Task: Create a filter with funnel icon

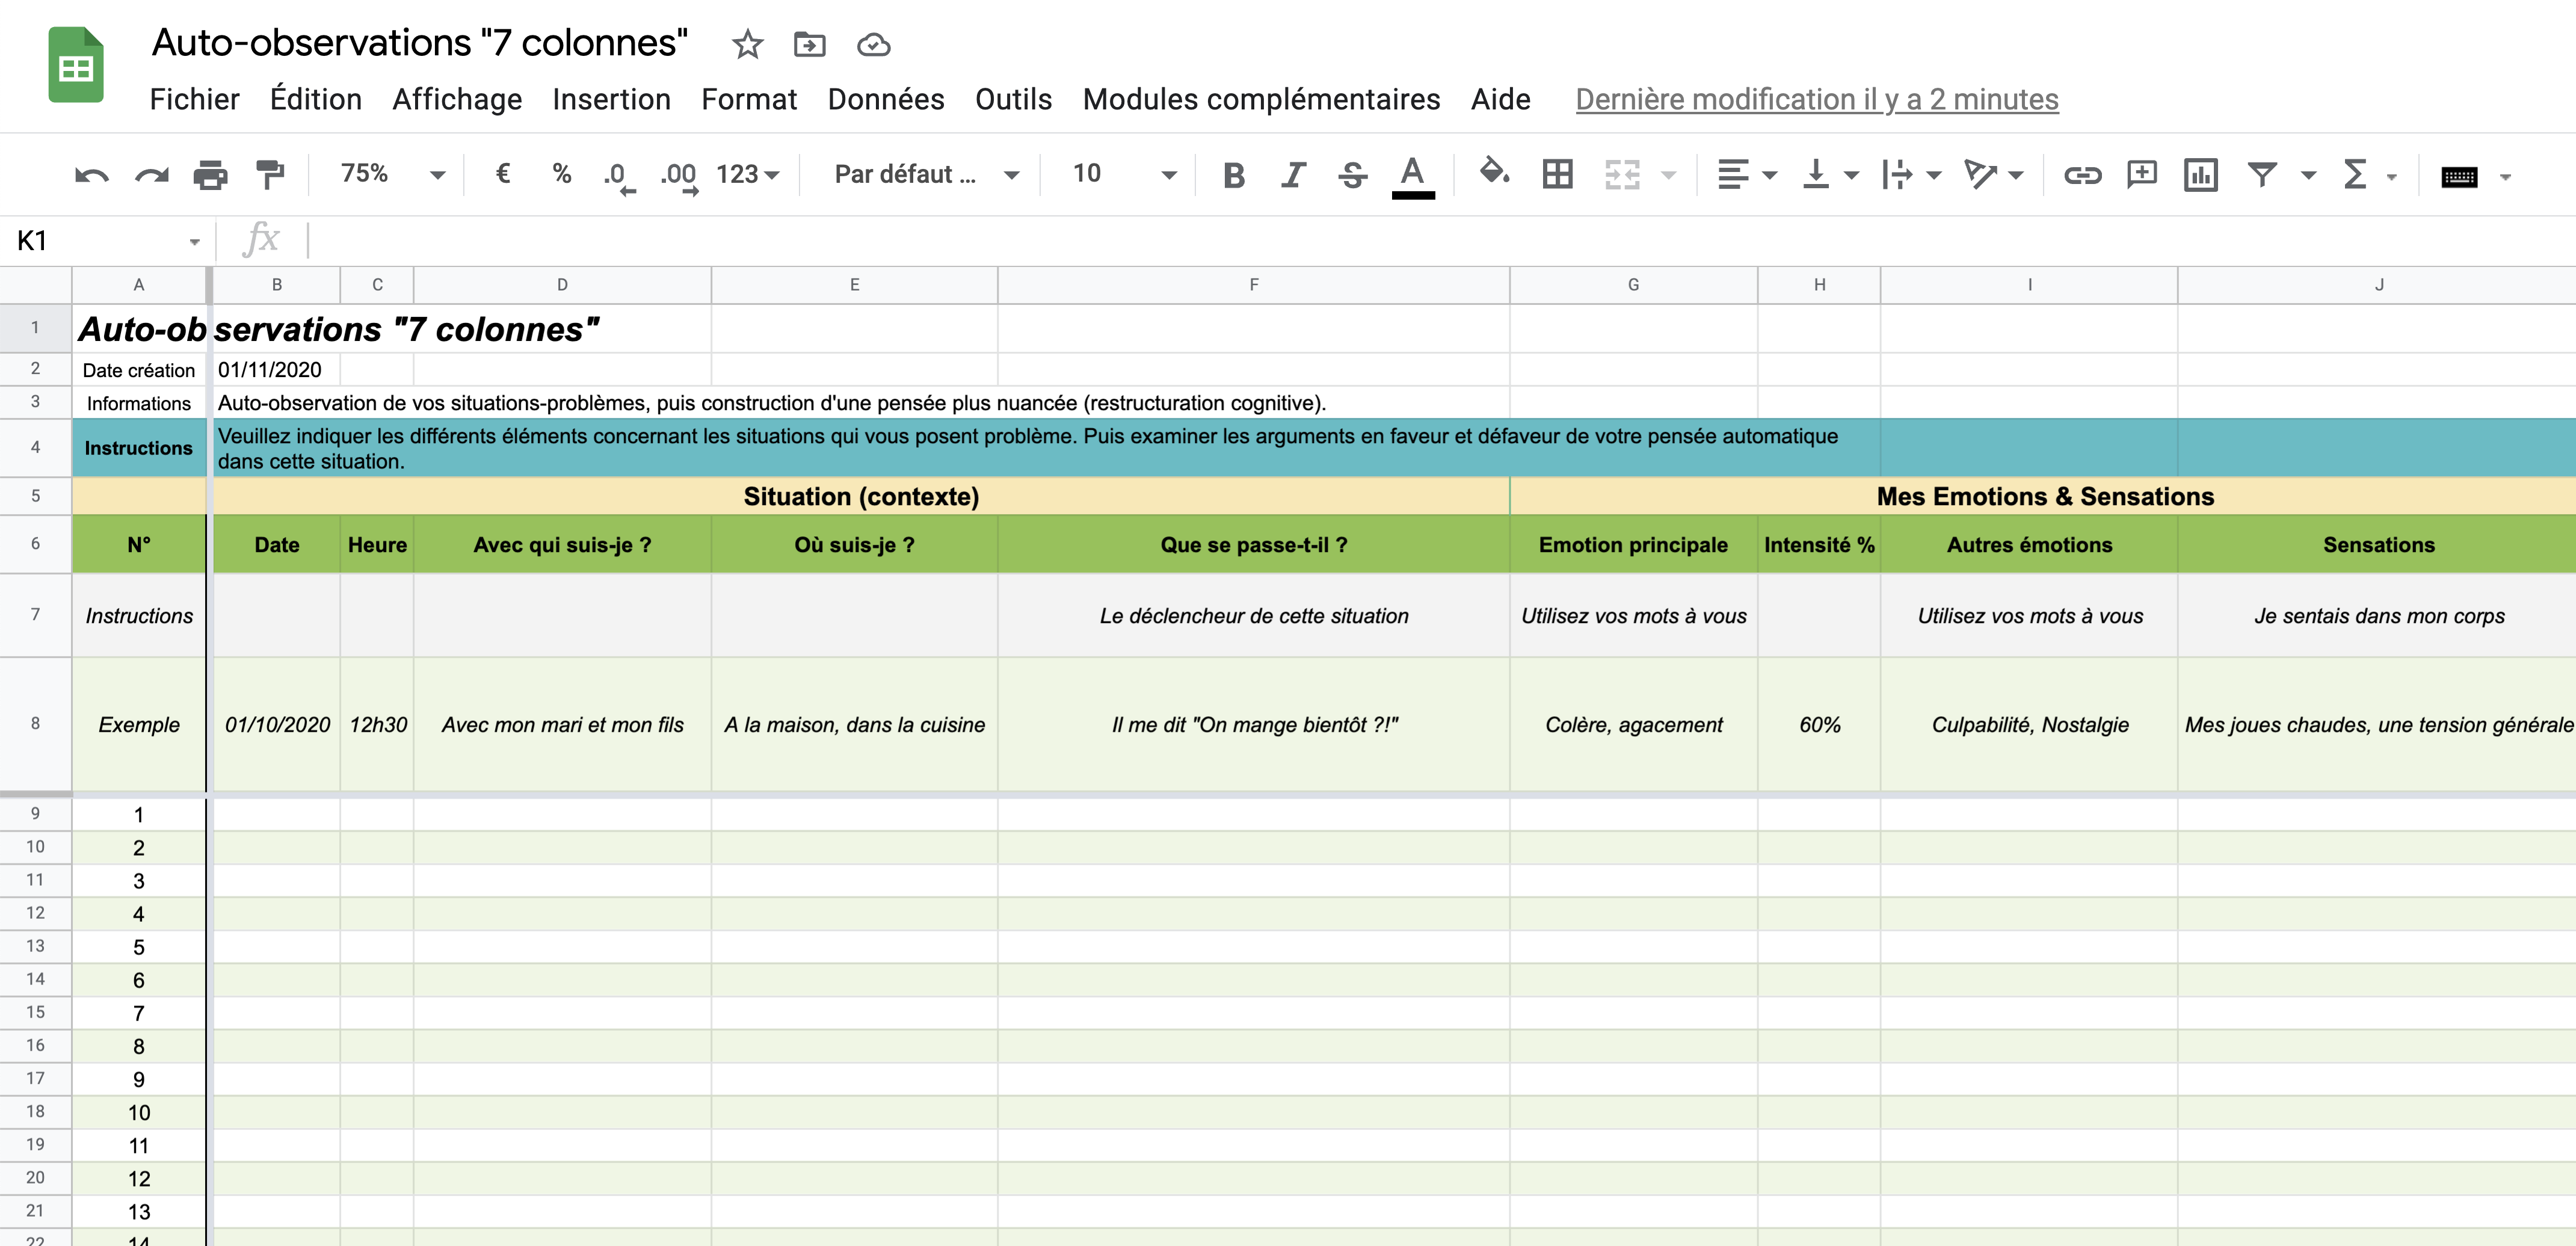Action: coord(2262,175)
